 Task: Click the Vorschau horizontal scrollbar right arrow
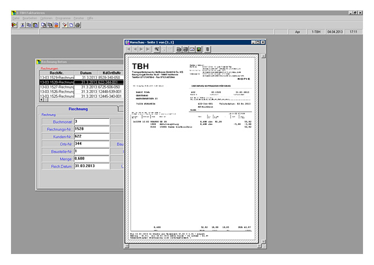click(x=259, y=246)
